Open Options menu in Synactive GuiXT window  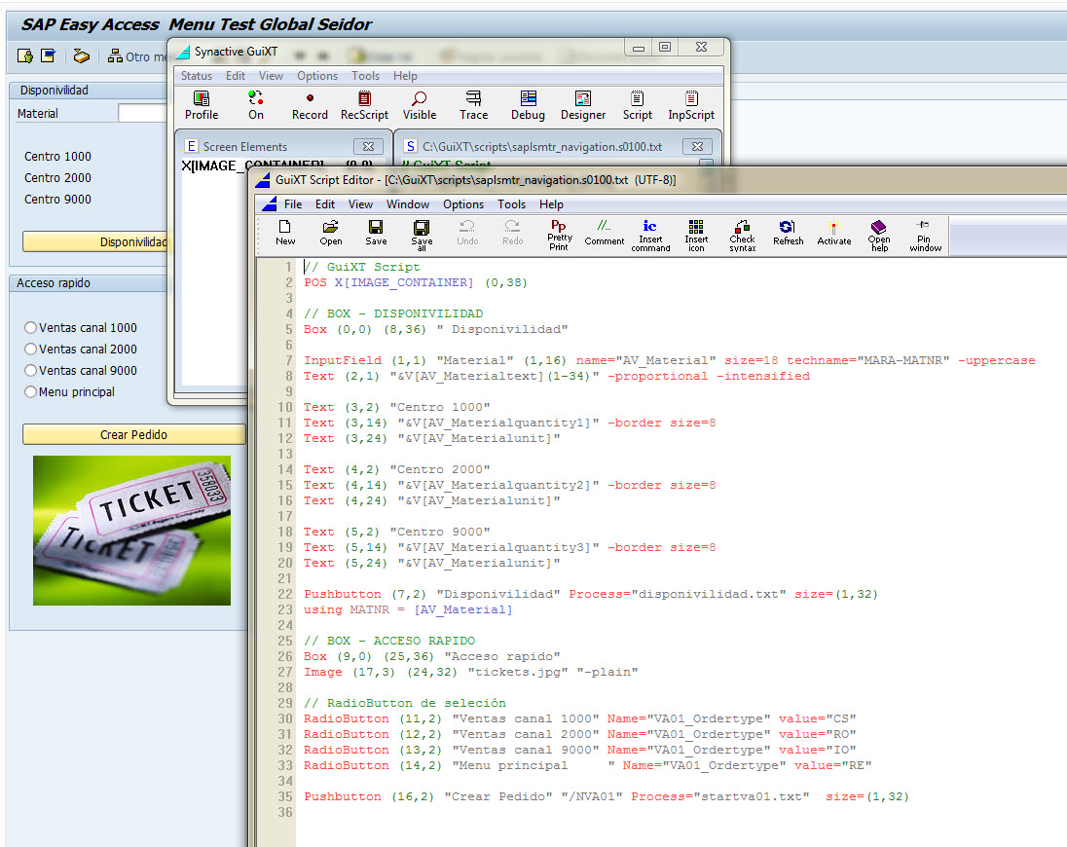click(317, 76)
